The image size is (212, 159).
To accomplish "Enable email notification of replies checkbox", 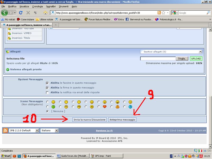I will [47, 92].
